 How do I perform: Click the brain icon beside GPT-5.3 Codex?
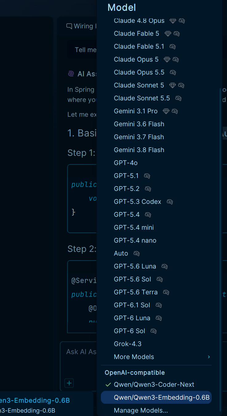(x=170, y=202)
